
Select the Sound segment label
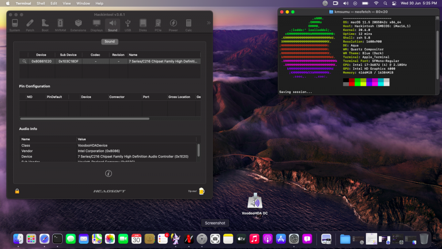pyautogui.click(x=110, y=42)
